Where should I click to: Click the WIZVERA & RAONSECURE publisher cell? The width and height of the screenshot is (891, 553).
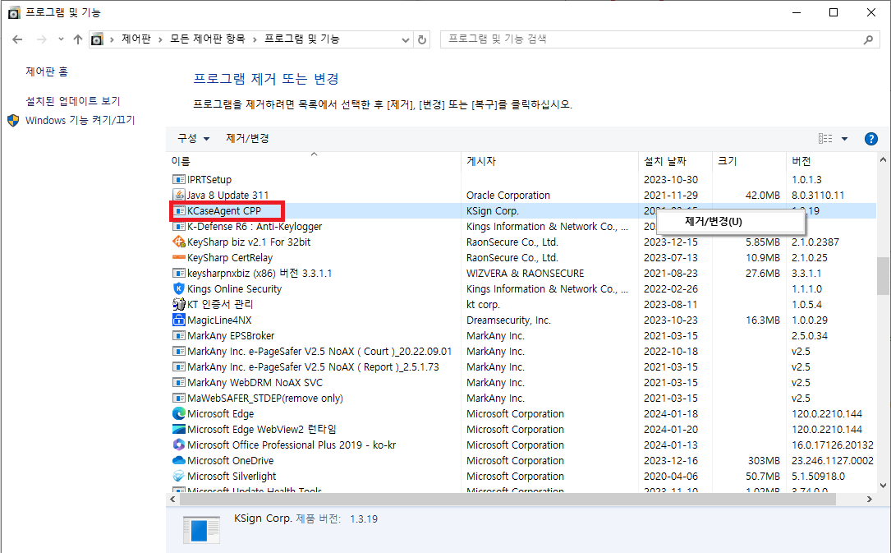[x=525, y=274]
